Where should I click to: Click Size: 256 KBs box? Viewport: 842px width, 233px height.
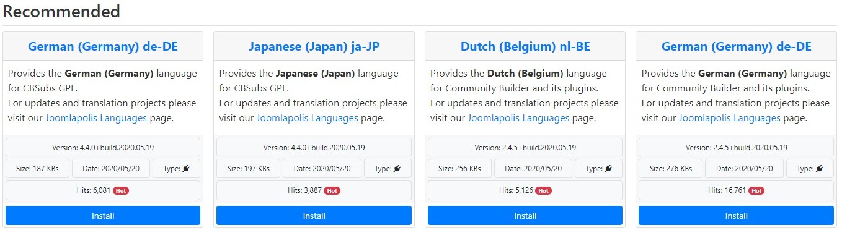(x=459, y=168)
